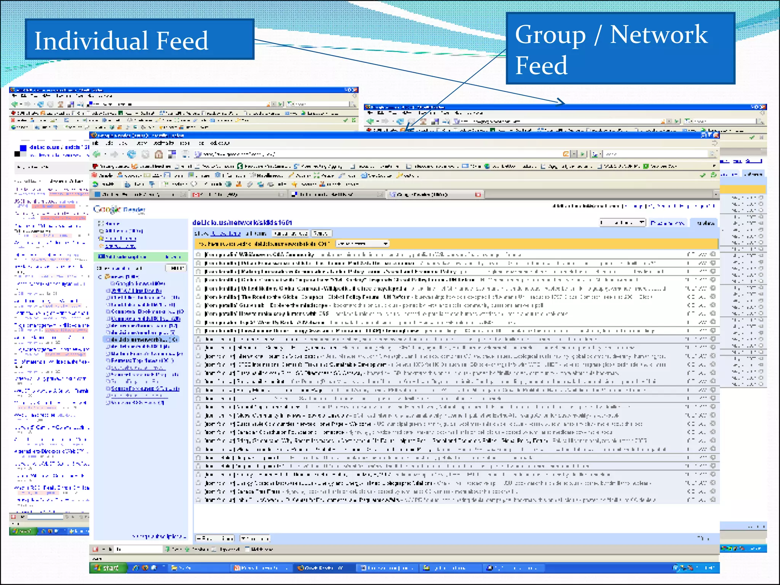Click the Google Reader logo

pos(119,209)
